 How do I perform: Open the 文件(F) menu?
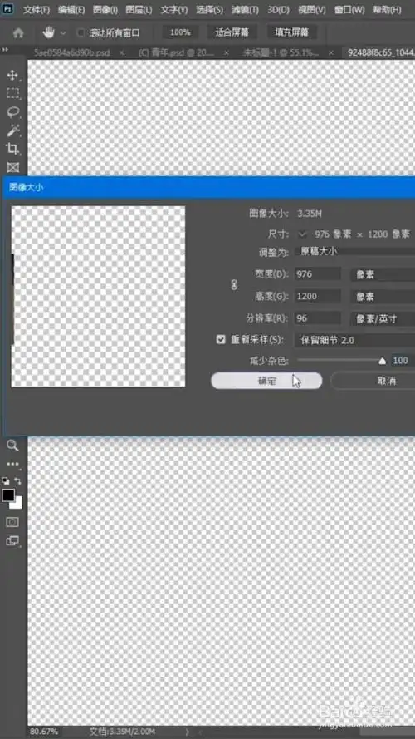tap(37, 9)
